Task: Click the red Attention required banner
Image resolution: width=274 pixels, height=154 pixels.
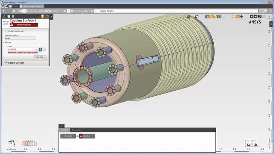Action: [x=24, y=25]
